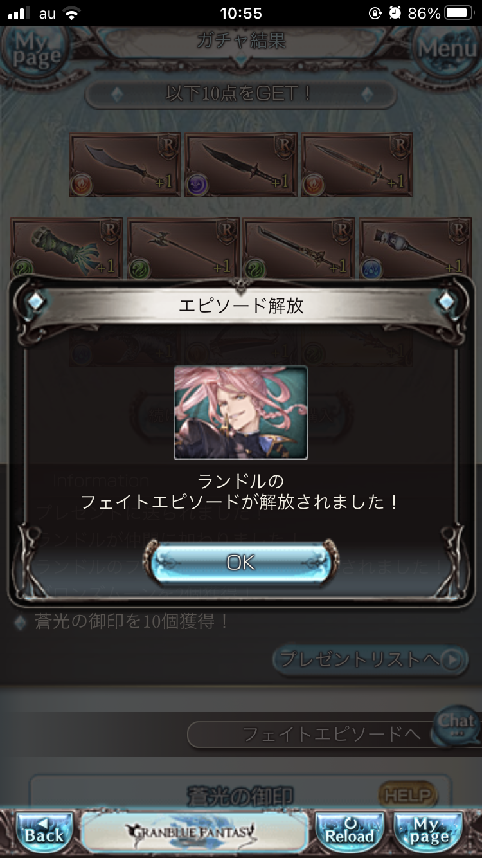482x858 pixels.
Task: Select the dark element blade weapon thumbnail
Action: [241, 165]
